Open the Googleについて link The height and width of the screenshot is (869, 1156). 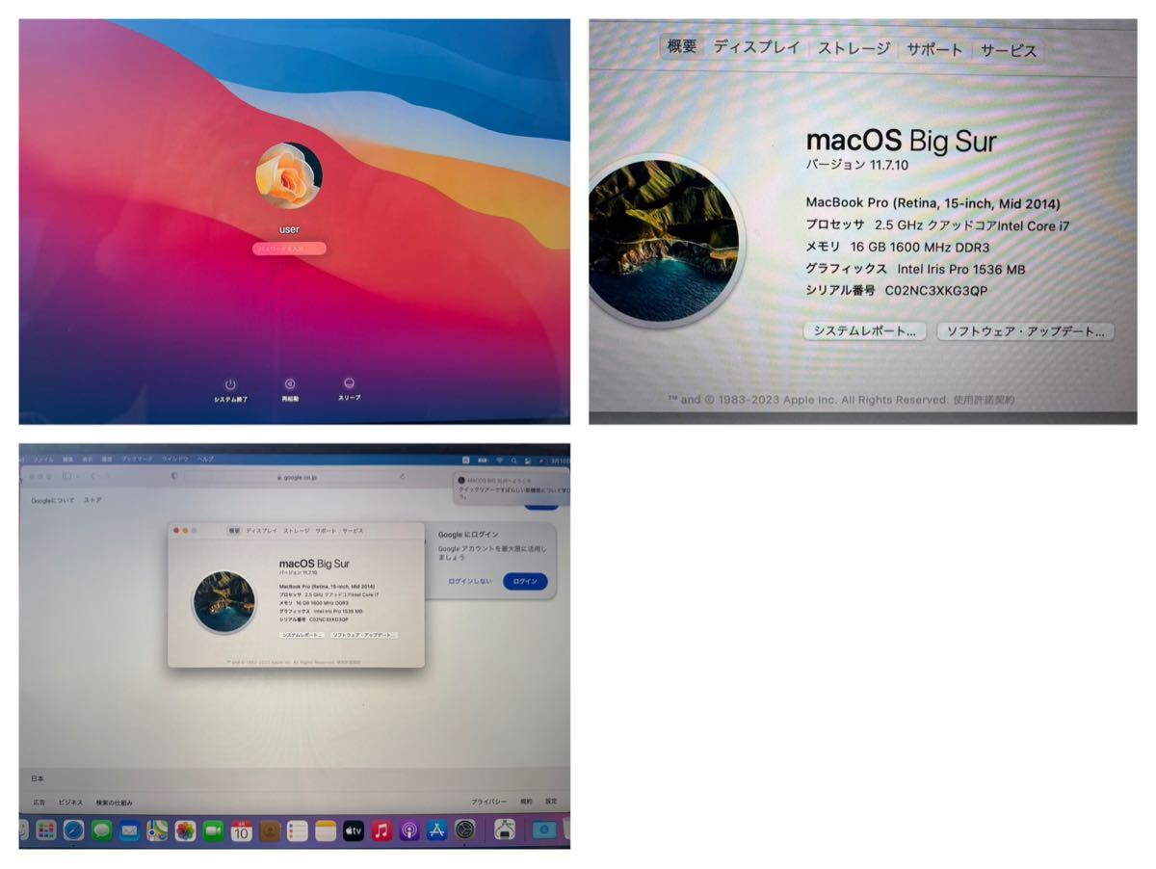52,501
